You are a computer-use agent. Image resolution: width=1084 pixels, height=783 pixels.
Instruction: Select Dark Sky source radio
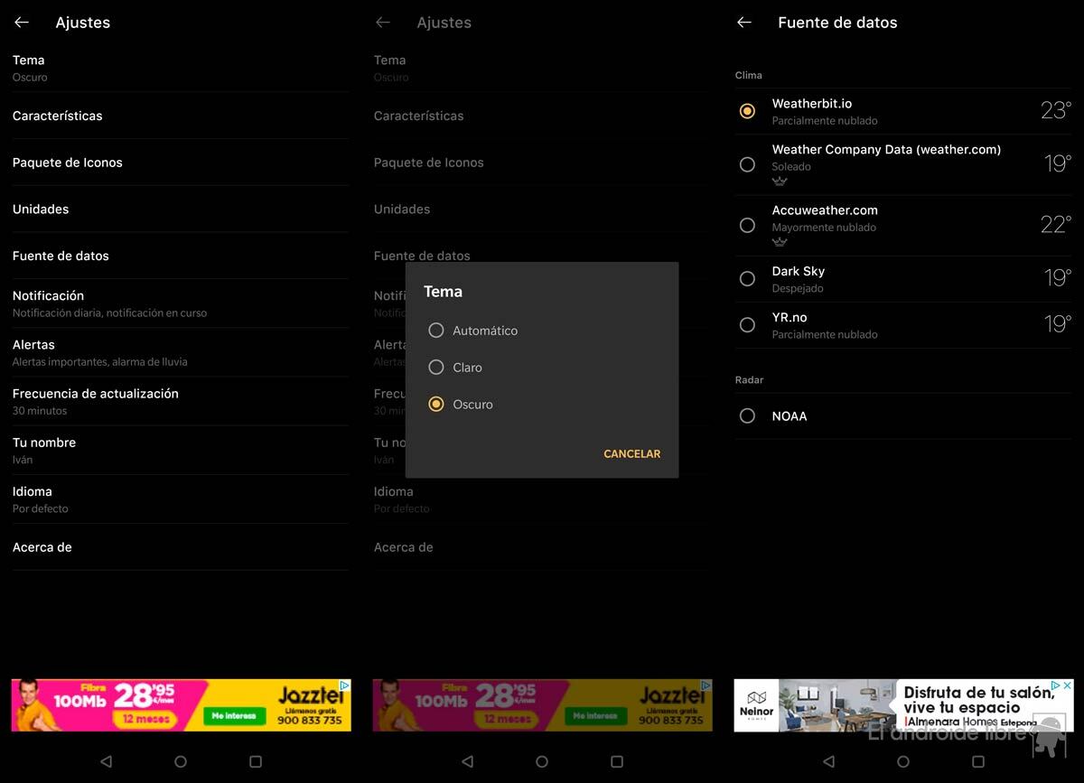tap(747, 278)
